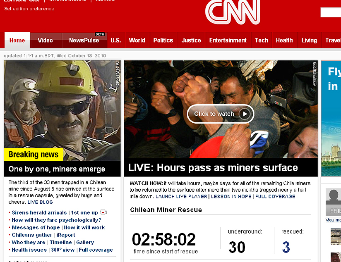Open Timeline link
Screen dimensions: 341x262
click(x=61, y=242)
